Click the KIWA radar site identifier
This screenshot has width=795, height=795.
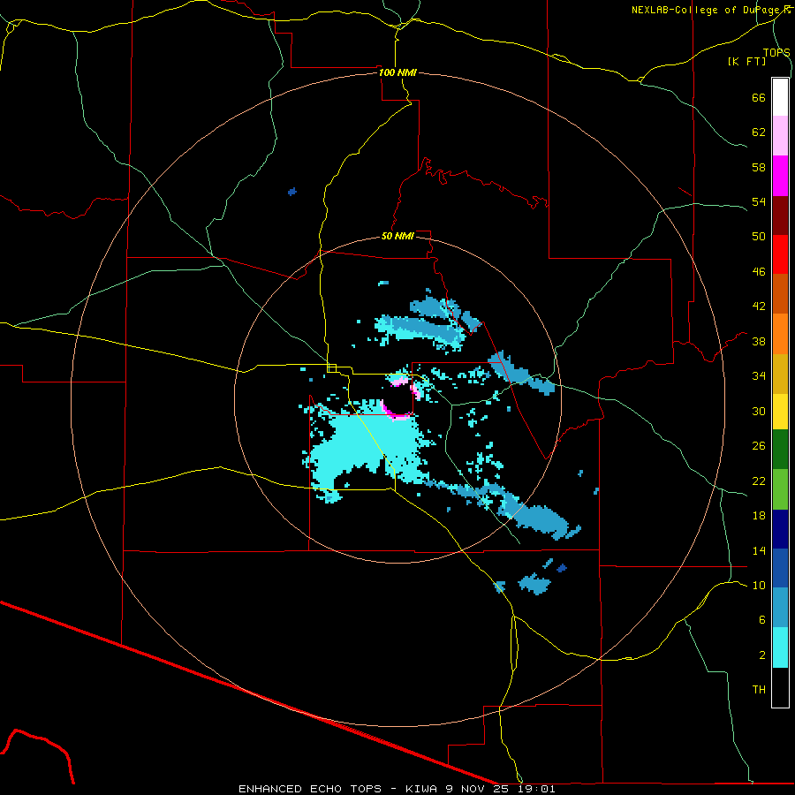(x=421, y=789)
